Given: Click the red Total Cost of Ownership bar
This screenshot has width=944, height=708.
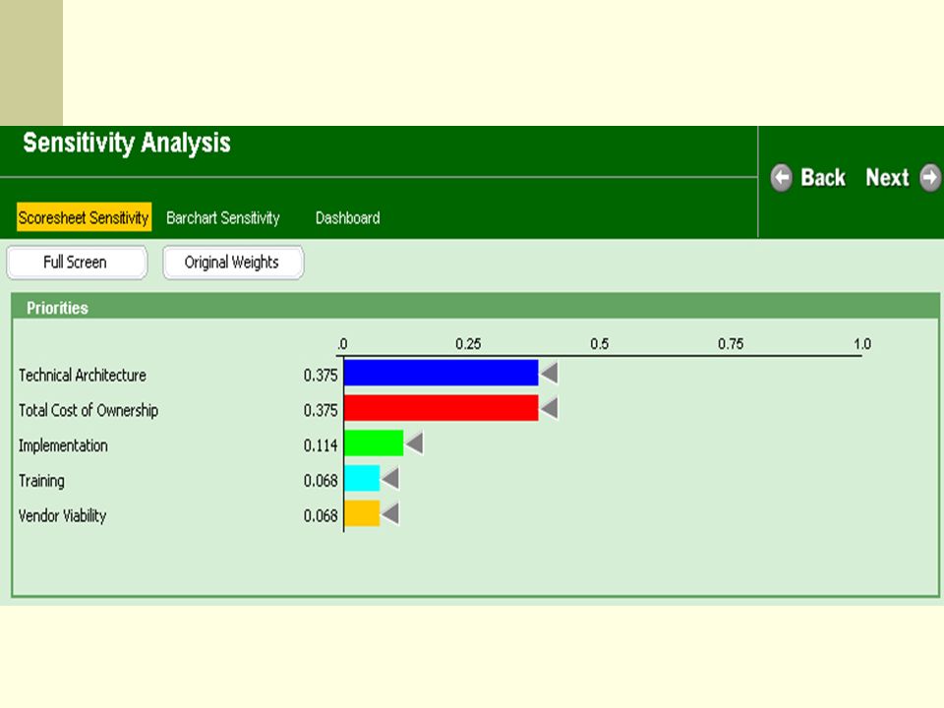Looking at the screenshot, I should coord(441,407).
